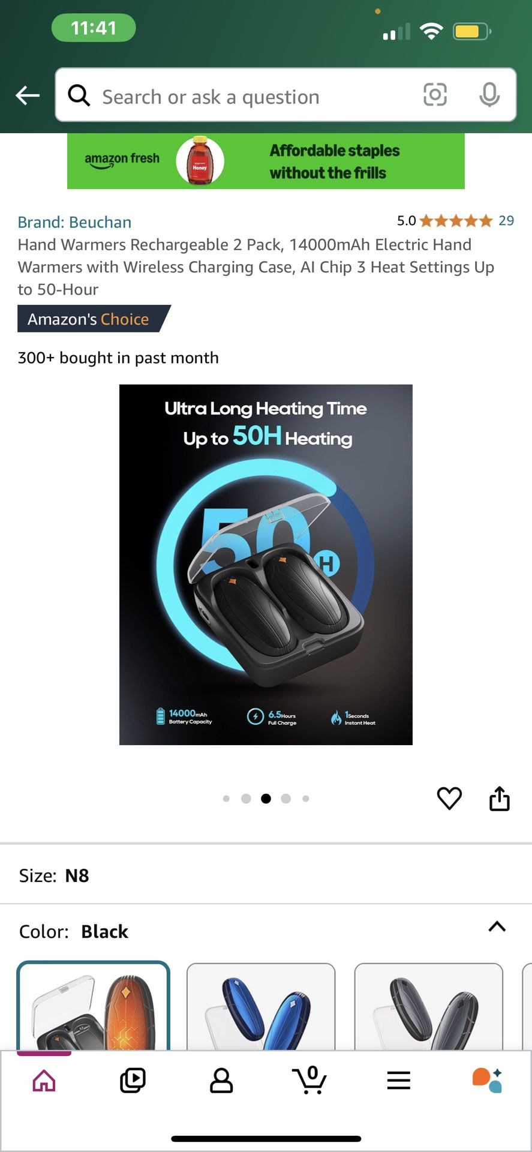Expand the Size N8 selector
Screen dimensions: 532x1152
266,875
